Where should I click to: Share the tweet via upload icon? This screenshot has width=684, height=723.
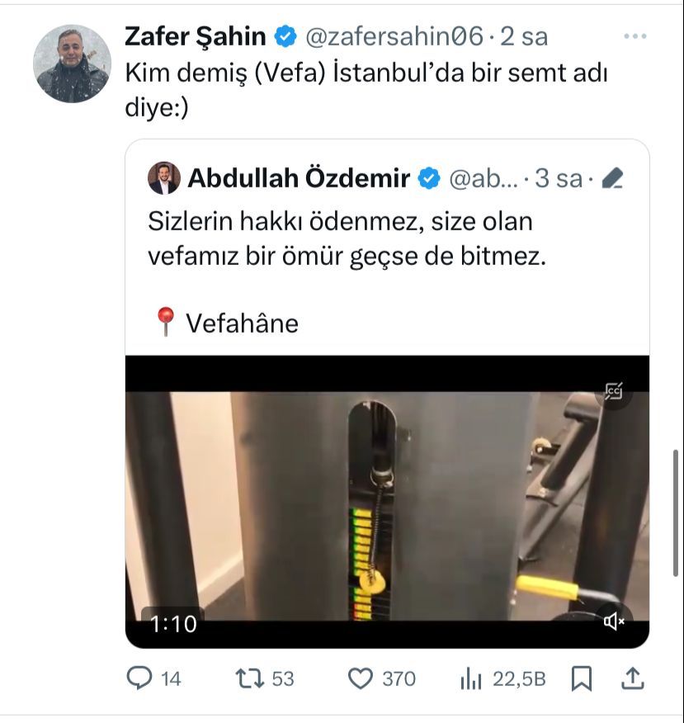[x=633, y=678]
